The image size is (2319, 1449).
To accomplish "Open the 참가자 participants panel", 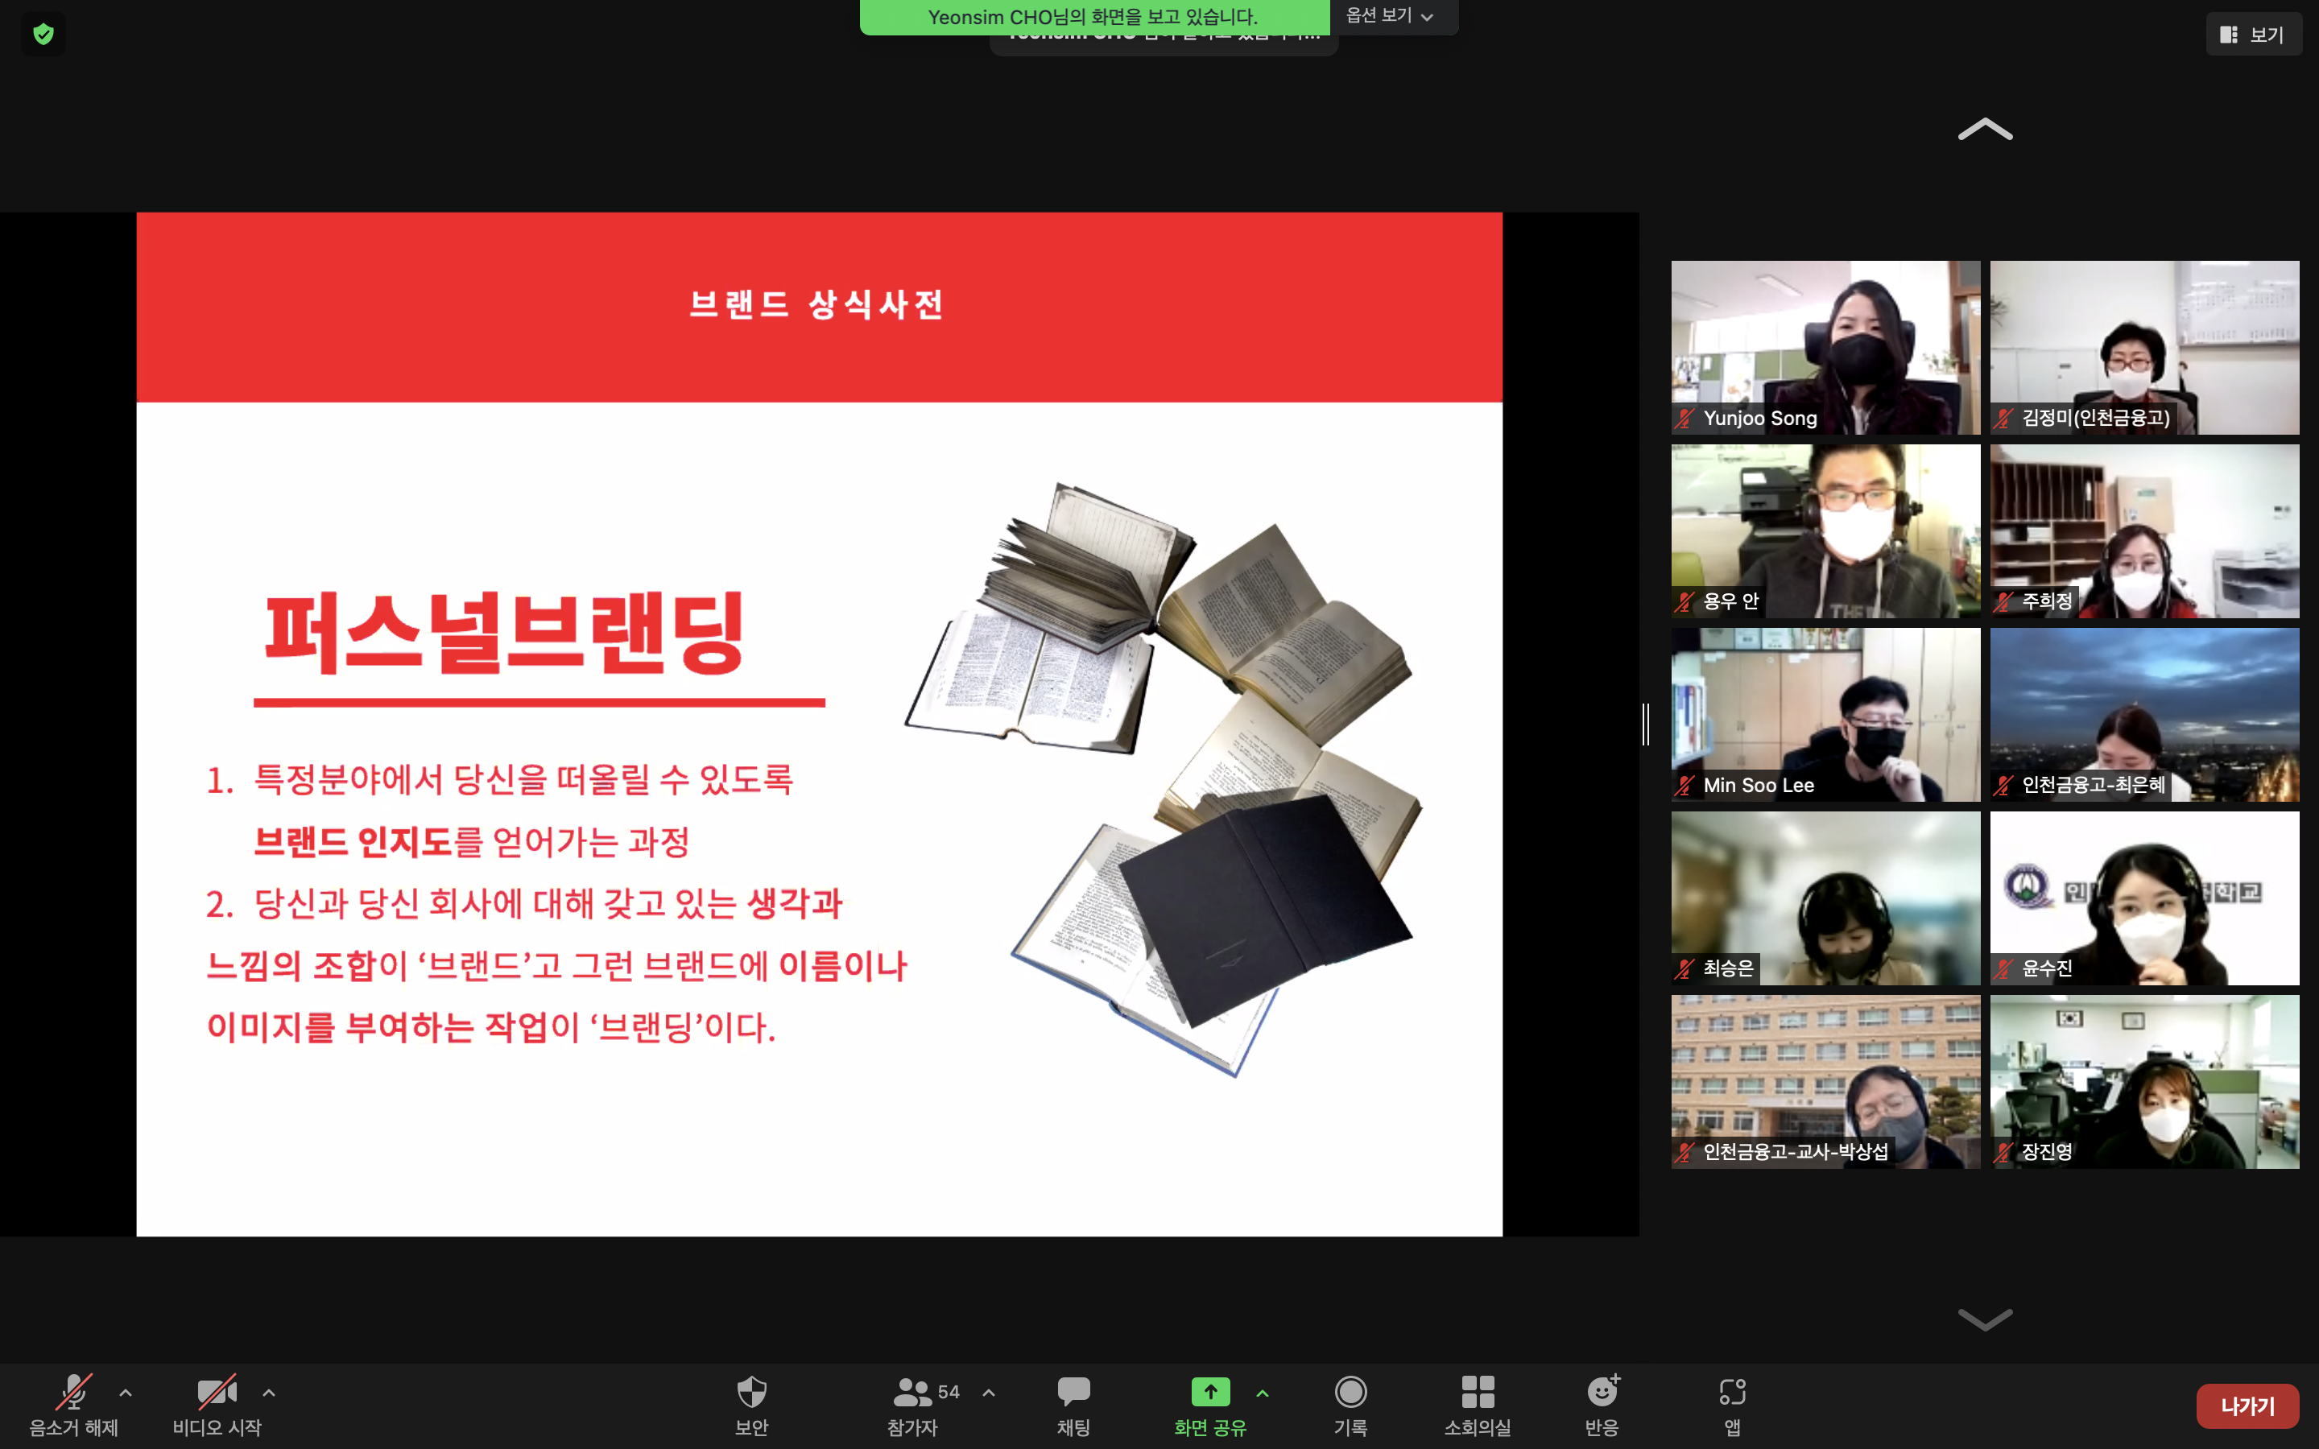I will 913,1393.
